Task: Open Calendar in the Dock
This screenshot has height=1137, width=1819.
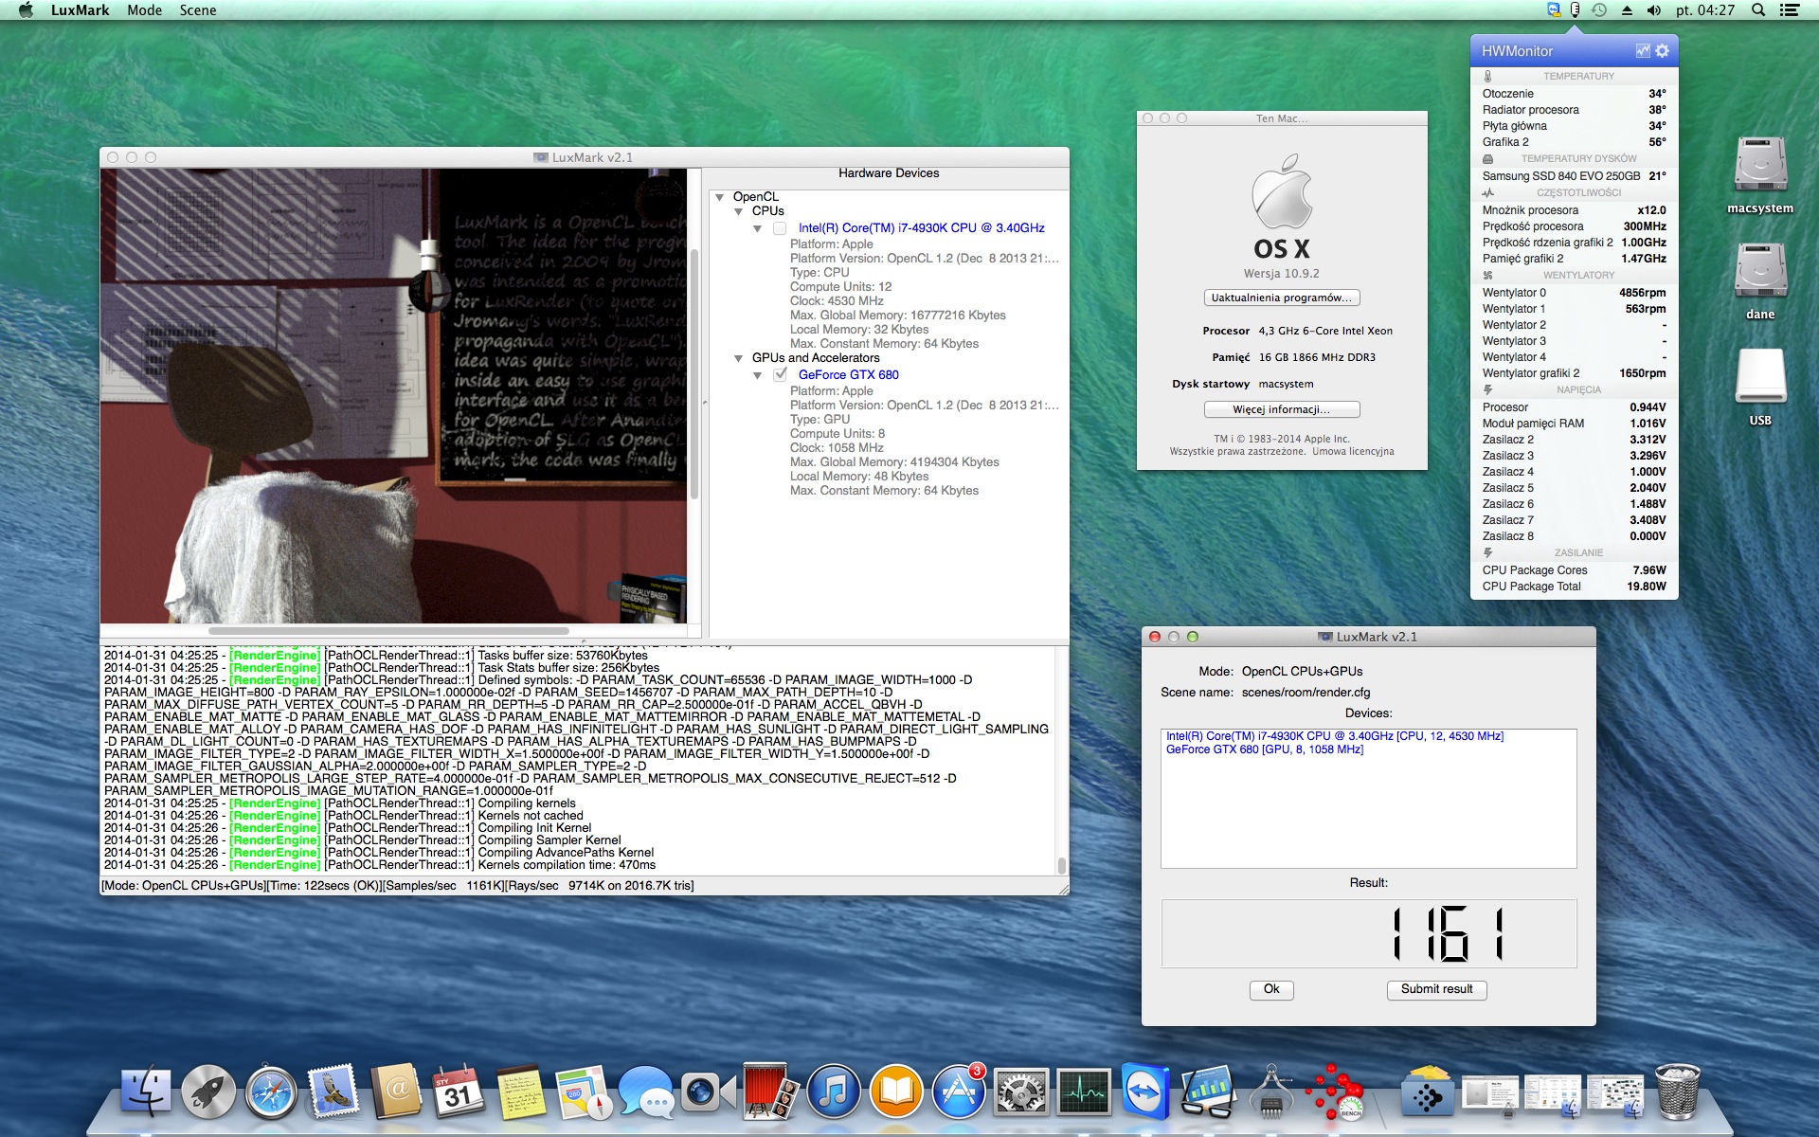Action: click(x=459, y=1092)
